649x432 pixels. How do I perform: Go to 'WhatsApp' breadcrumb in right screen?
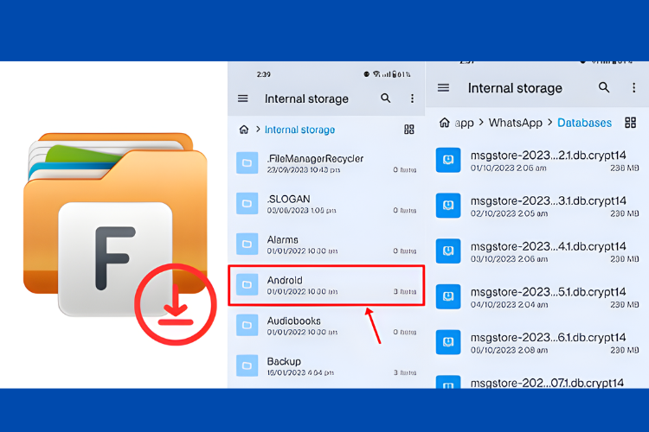pos(516,123)
